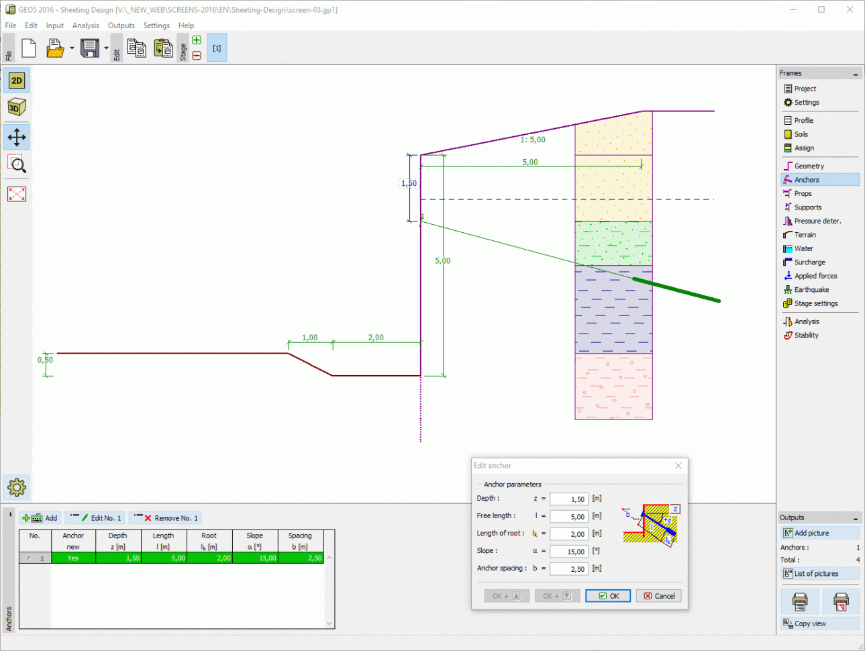865x651 pixels.
Task: Activate the zoom magnifier tool
Action: pos(16,164)
